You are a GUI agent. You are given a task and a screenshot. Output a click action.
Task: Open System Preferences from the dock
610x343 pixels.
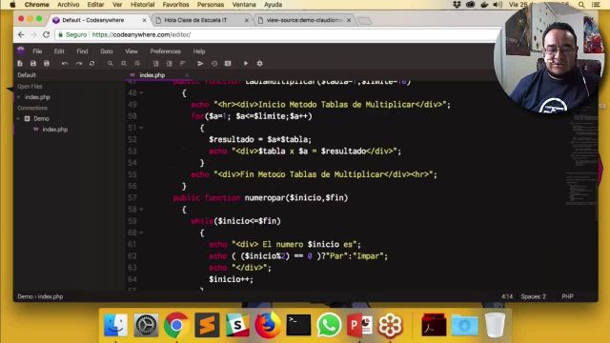click(x=146, y=325)
